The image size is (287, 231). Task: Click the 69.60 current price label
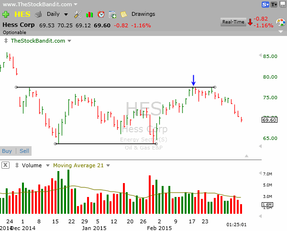pyautogui.click(x=269, y=120)
